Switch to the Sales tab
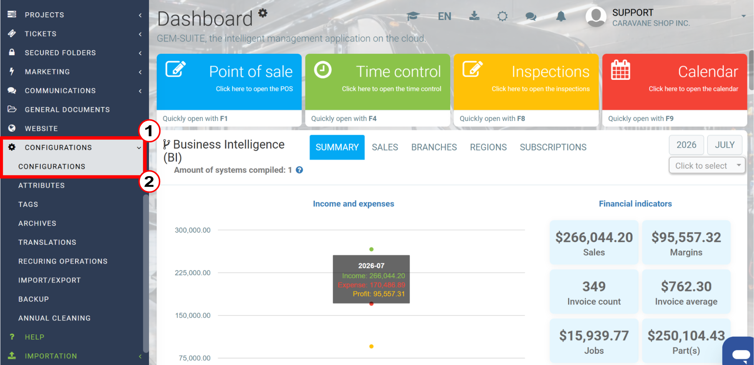Image resolution: width=754 pixels, height=365 pixels. [385, 147]
